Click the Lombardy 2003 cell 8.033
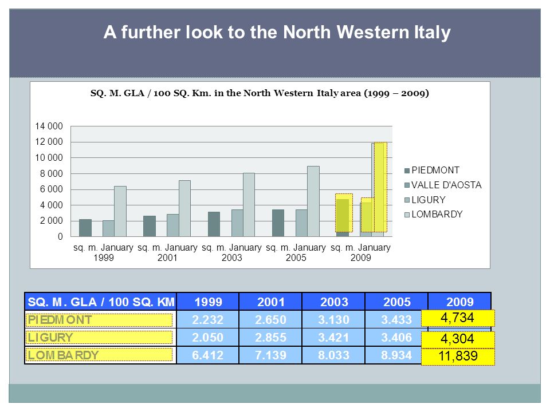This screenshot has height=412, width=550. (334, 355)
